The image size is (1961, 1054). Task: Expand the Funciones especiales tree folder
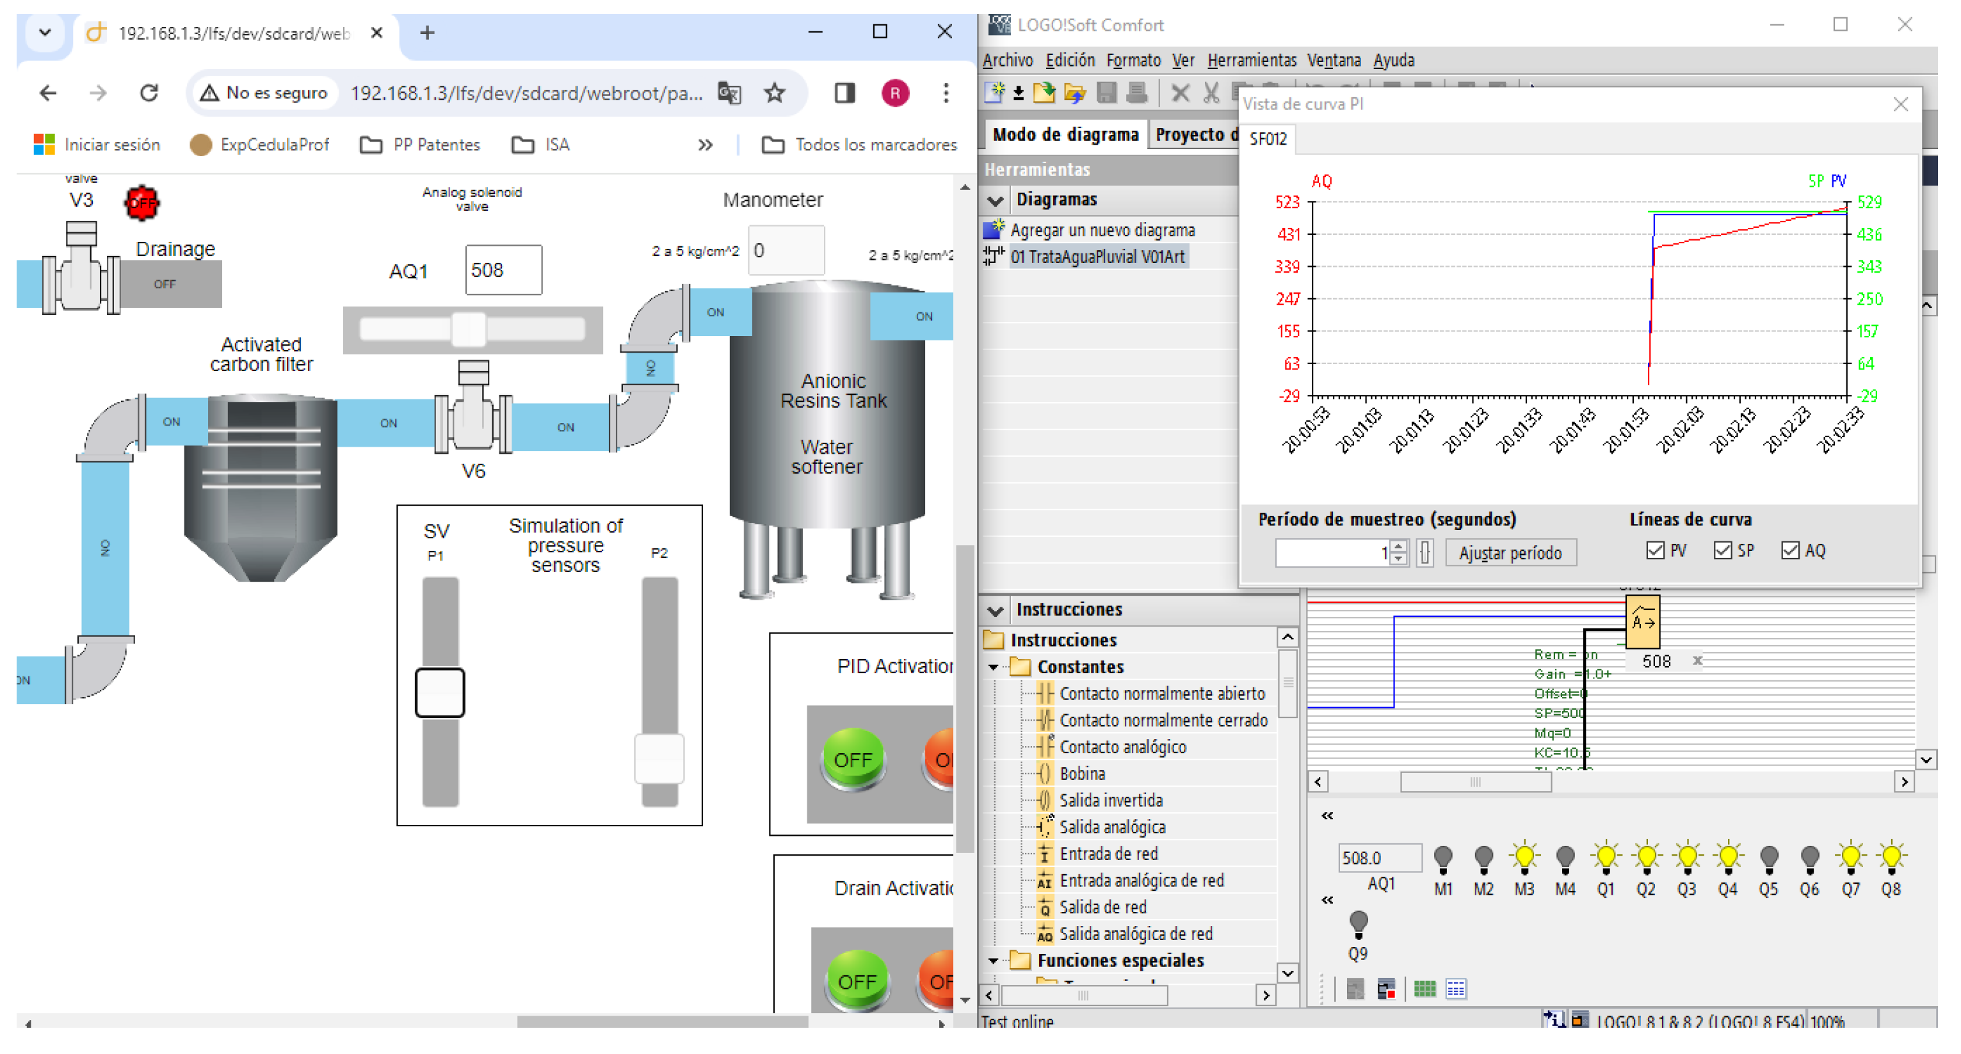pos(994,961)
